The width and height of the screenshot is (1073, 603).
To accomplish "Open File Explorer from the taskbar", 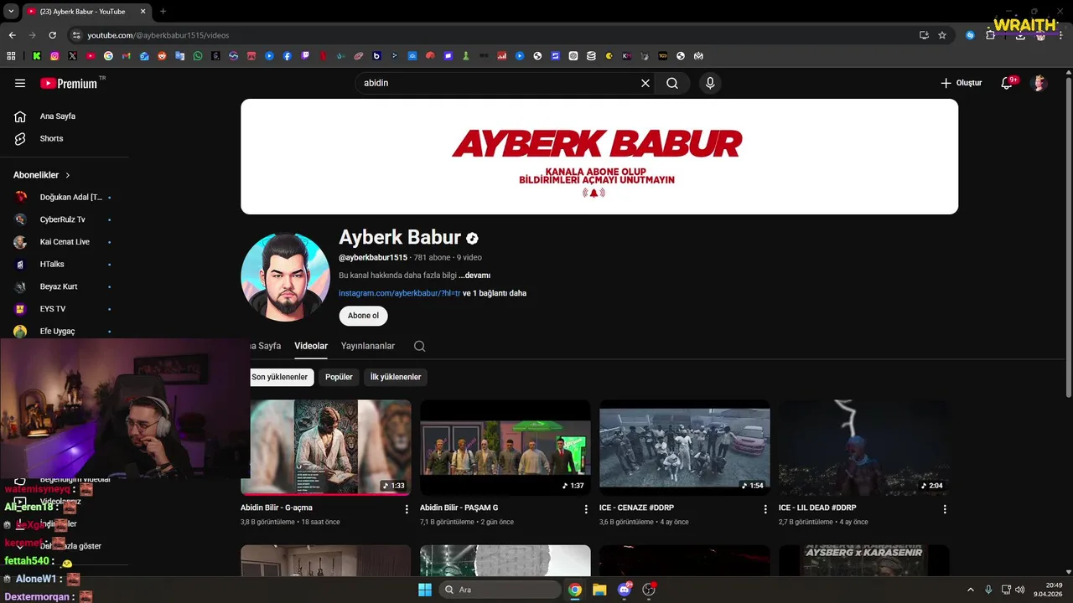I will click(599, 590).
